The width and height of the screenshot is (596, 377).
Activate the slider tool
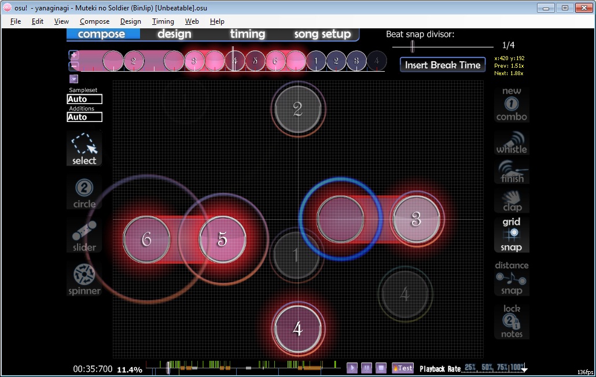pos(84,236)
